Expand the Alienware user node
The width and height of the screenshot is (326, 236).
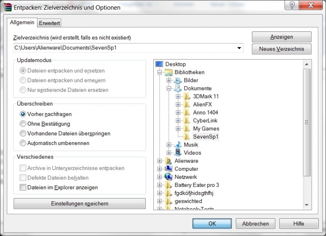(x=160, y=161)
